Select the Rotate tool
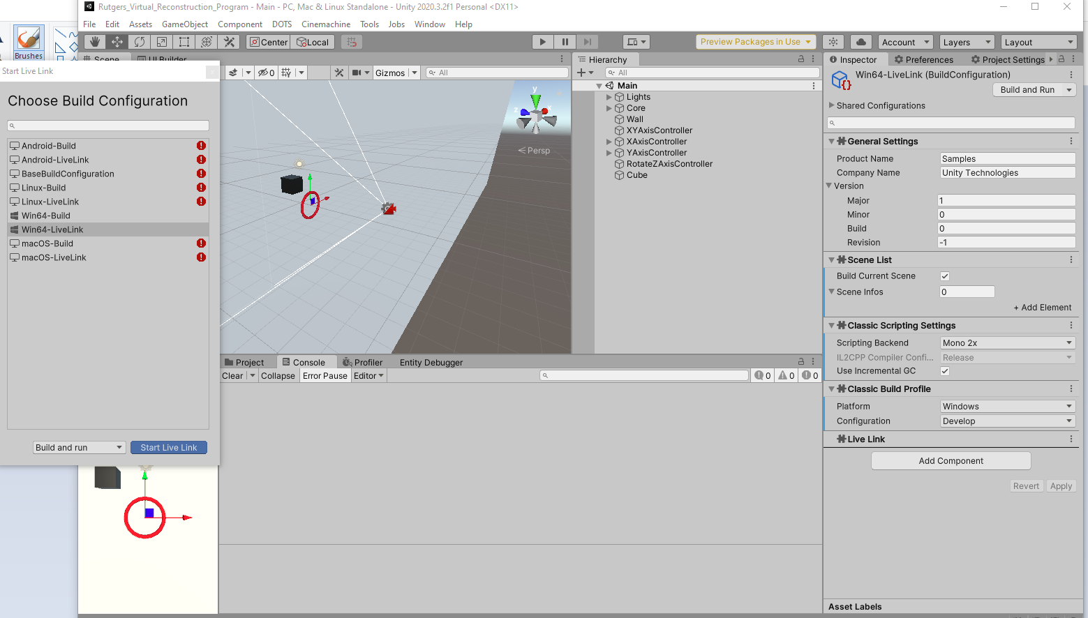 coord(140,42)
